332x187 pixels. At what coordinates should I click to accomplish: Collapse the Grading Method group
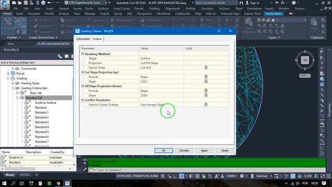(82, 54)
